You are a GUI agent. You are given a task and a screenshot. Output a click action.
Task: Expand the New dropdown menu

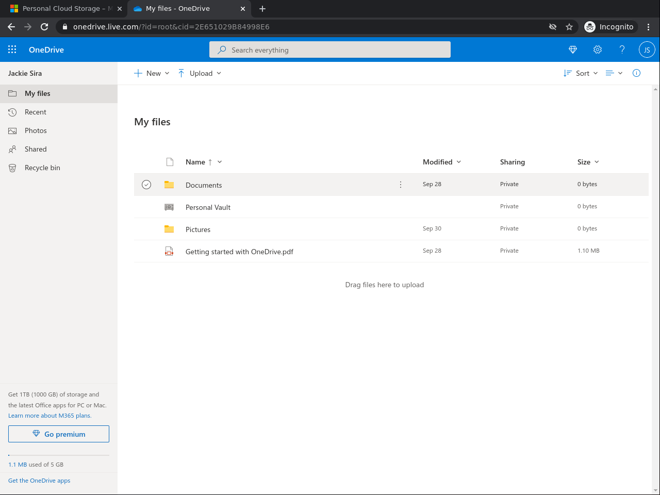click(x=152, y=73)
